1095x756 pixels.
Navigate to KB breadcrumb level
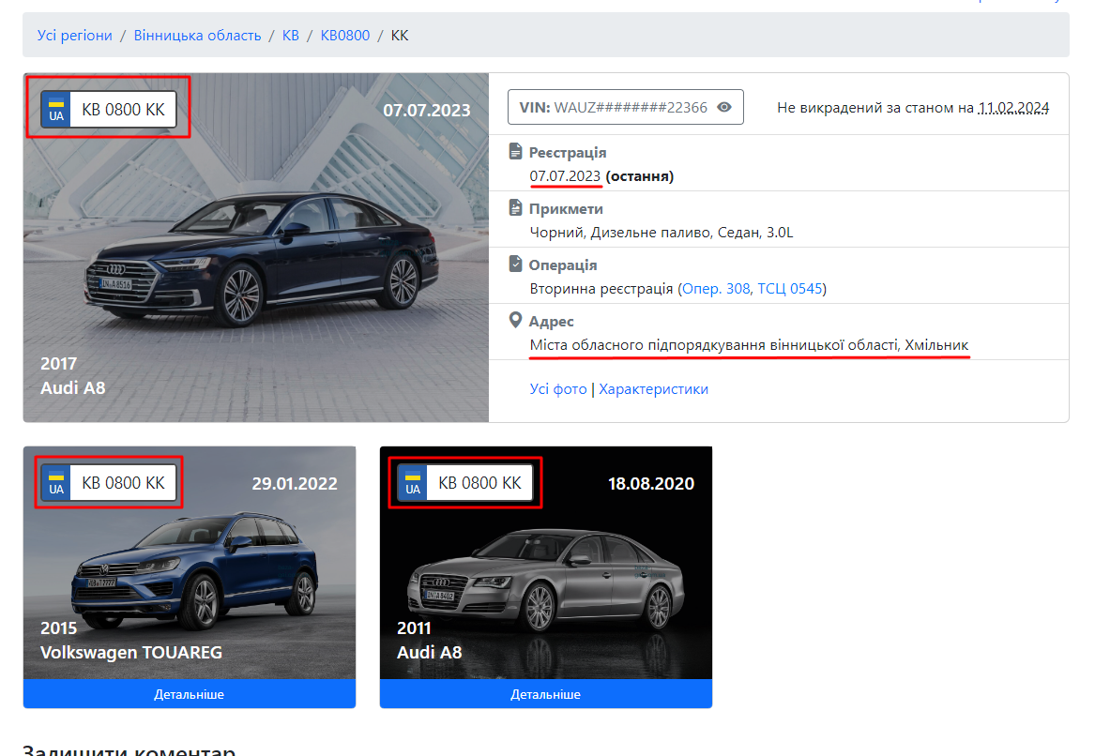pos(290,36)
